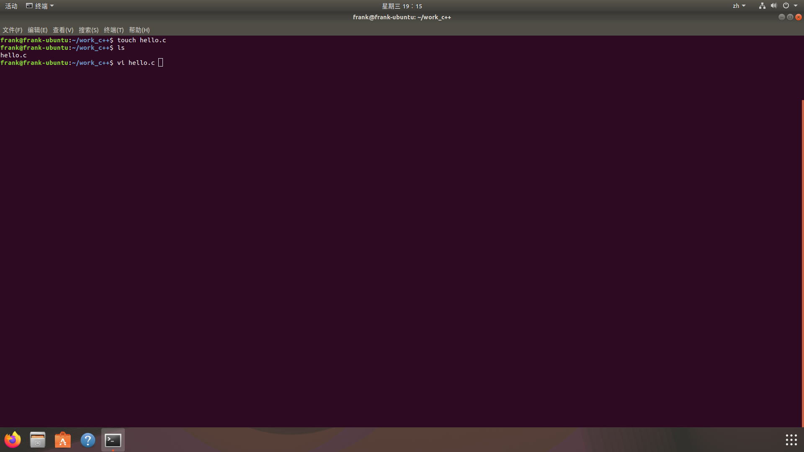Open Firefox from the dock
804x452 pixels.
13,440
